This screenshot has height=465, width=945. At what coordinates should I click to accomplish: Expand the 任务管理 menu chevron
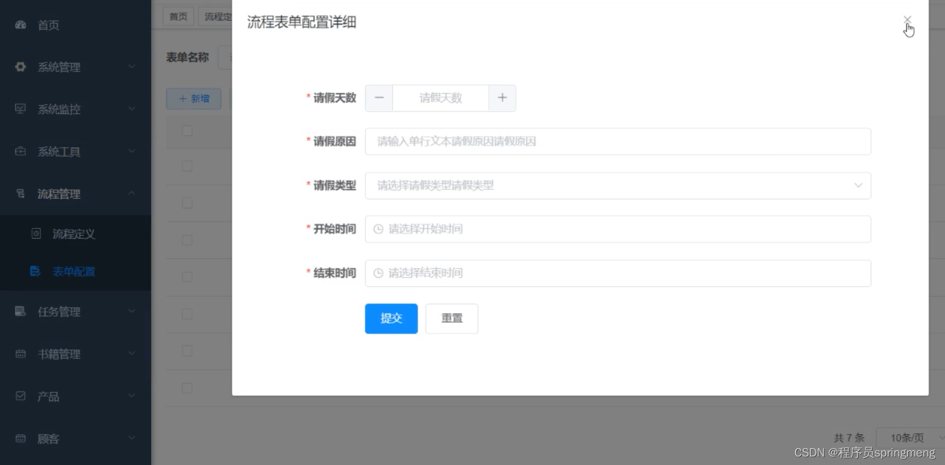pos(132,312)
